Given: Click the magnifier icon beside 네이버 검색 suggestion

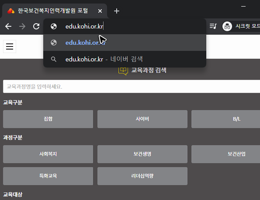Looking at the screenshot, I should pyautogui.click(x=53, y=59).
